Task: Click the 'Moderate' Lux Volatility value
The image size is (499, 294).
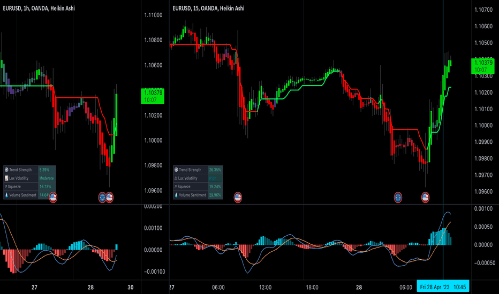Action: (x=47, y=178)
